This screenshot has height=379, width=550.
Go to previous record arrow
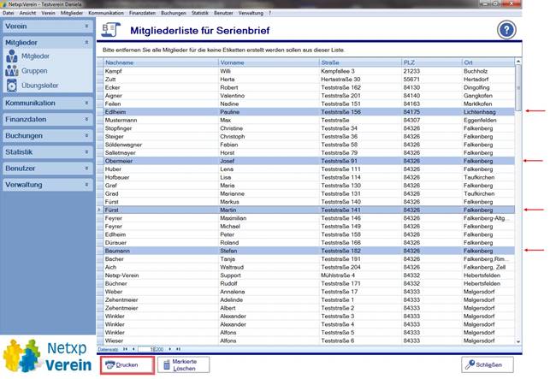[133, 349]
